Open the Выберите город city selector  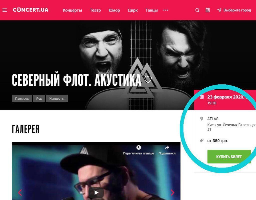tap(237, 10)
